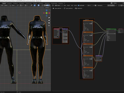Toggle the Use Nodes checkbox
The height and width of the screenshot is (93, 124).
pyautogui.click(x=79, y=5)
